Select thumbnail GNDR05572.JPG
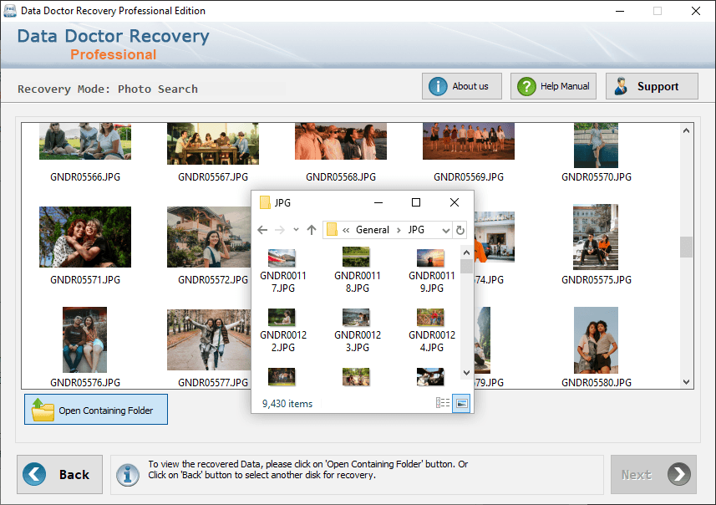716x505 pixels. tap(209, 237)
